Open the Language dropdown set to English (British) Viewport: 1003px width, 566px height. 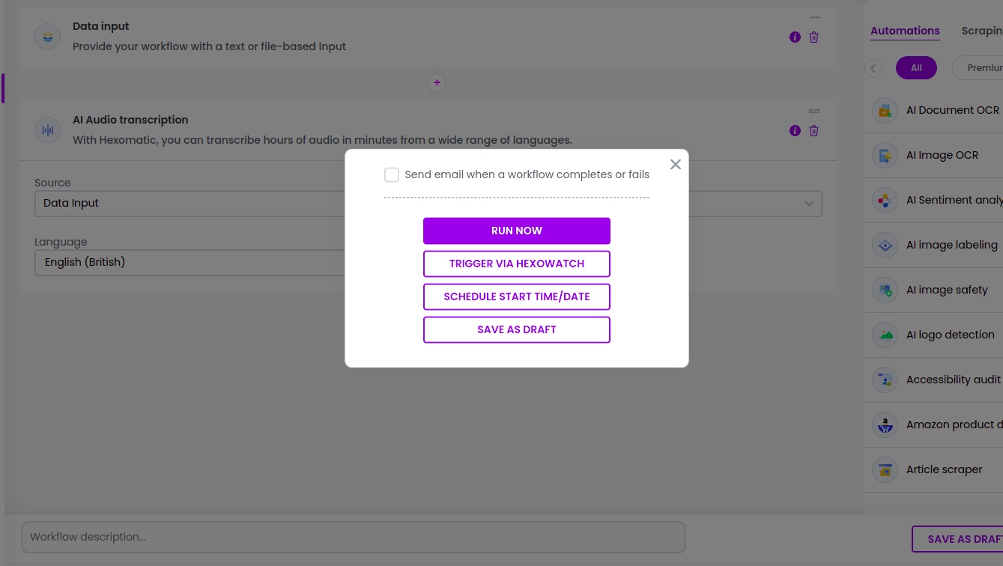click(191, 262)
